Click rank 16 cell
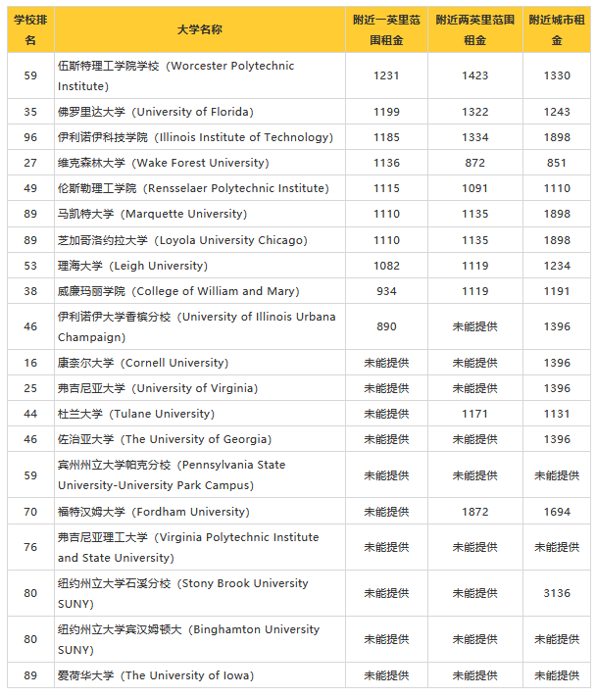This screenshot has height=697, width=596. [30, 363]
